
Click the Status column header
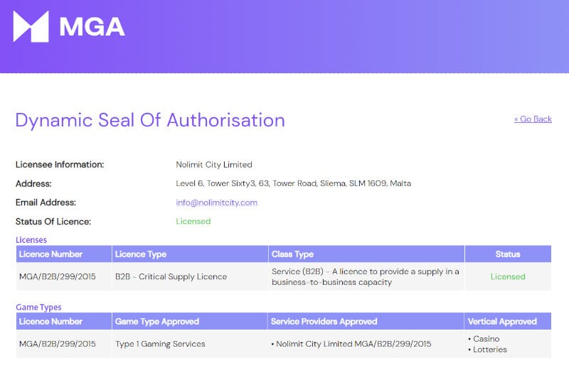pyautogui.click(x=508, y=254)
